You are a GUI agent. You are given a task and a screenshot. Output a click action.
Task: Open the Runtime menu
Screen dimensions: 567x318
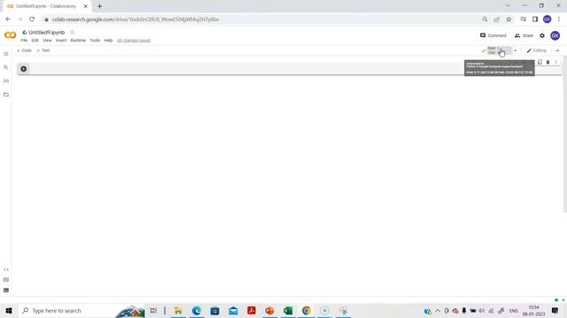click(78, 41)
